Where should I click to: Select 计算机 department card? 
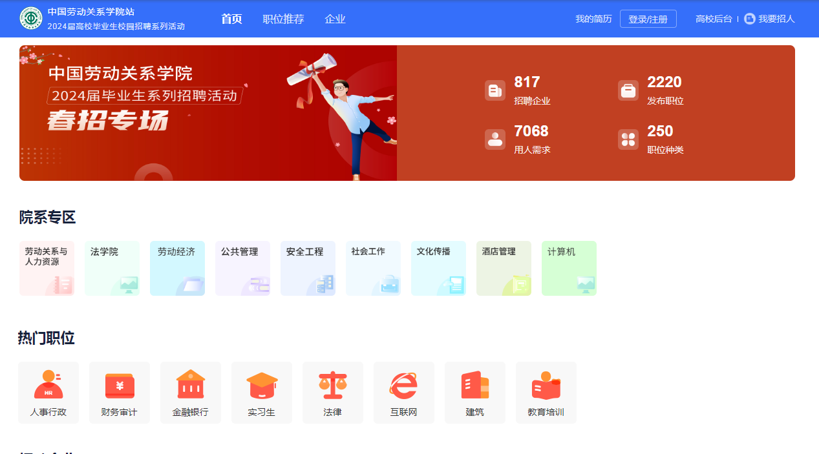[x=569, y=269]
